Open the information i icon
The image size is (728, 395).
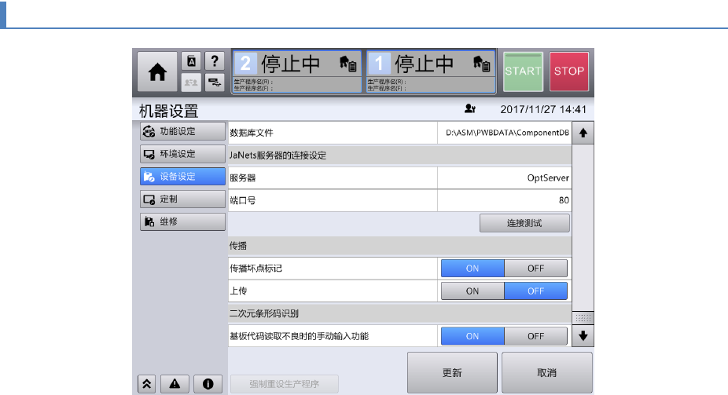coord(208,384)
